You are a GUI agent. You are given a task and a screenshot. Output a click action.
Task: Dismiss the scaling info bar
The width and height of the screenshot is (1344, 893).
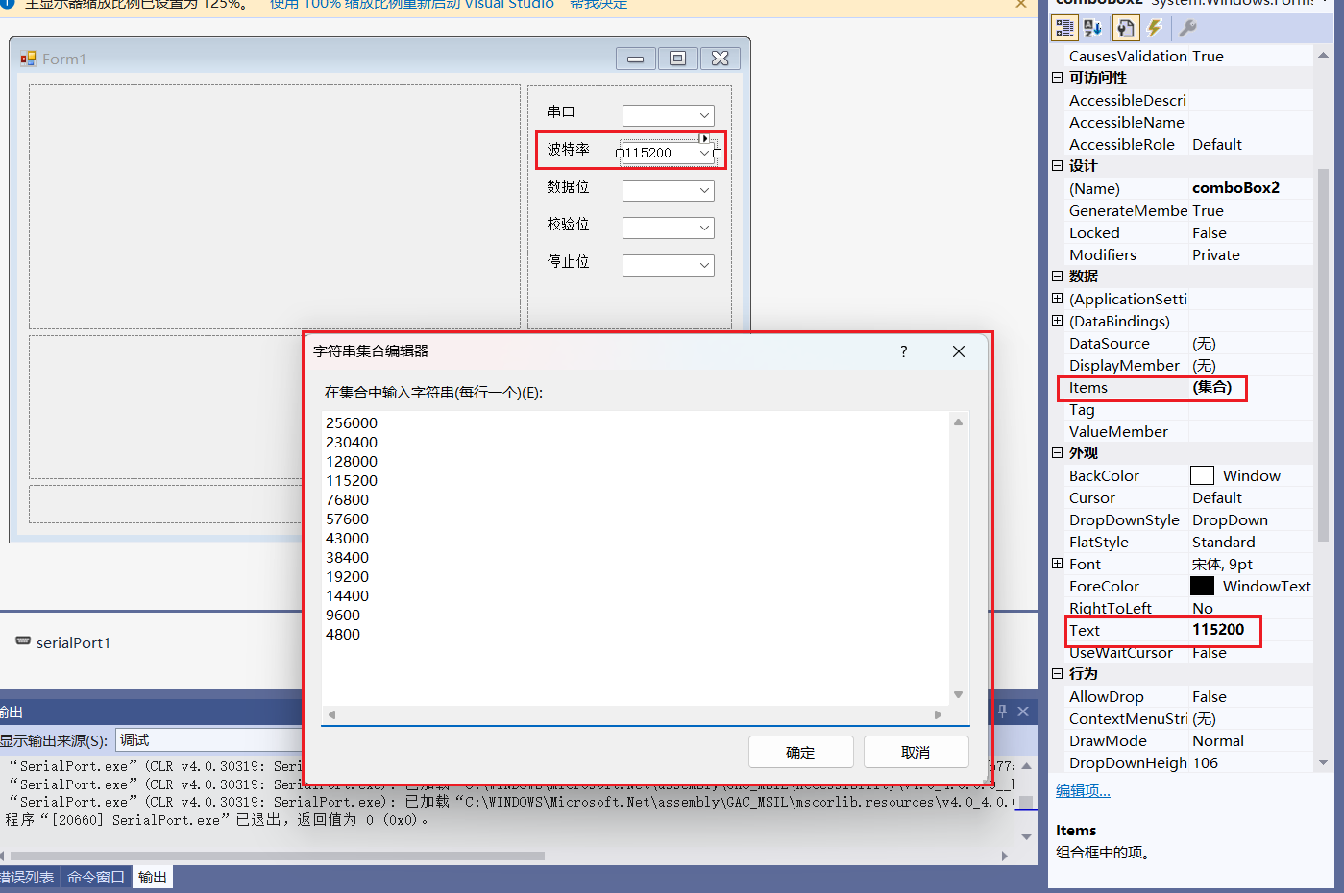[1020, 4]
